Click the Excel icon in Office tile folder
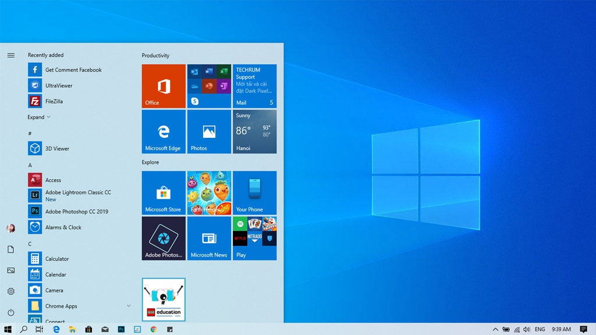596x335 pixels. pos(223,72)
